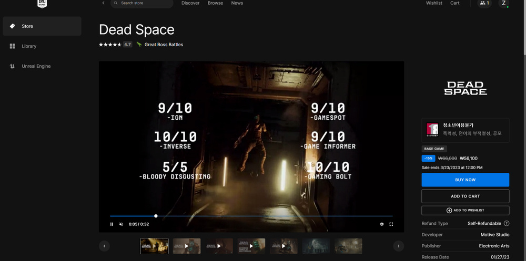Screen dimensions: 526x261
Task: Open the Self-Refundable help icon
Action: click(x=507, y=224)
